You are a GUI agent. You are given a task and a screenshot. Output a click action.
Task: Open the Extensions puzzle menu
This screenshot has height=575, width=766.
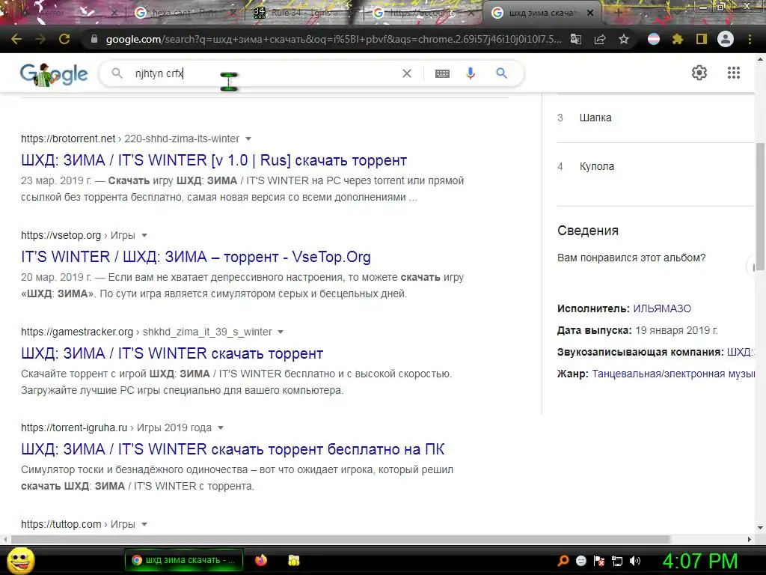click(x=677, y=39)
